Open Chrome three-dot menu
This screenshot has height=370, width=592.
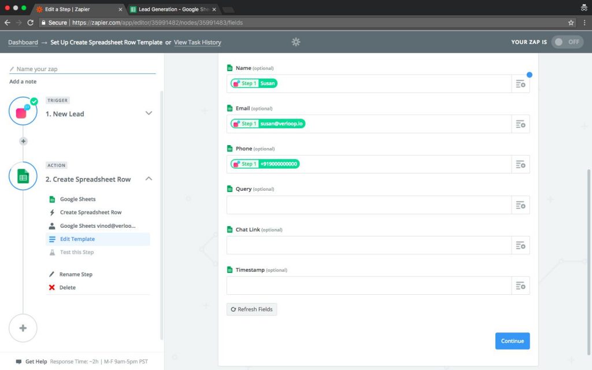point(584,23)
